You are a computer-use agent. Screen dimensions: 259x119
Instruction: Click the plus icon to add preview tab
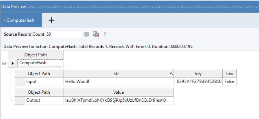[x=51, y=20]
